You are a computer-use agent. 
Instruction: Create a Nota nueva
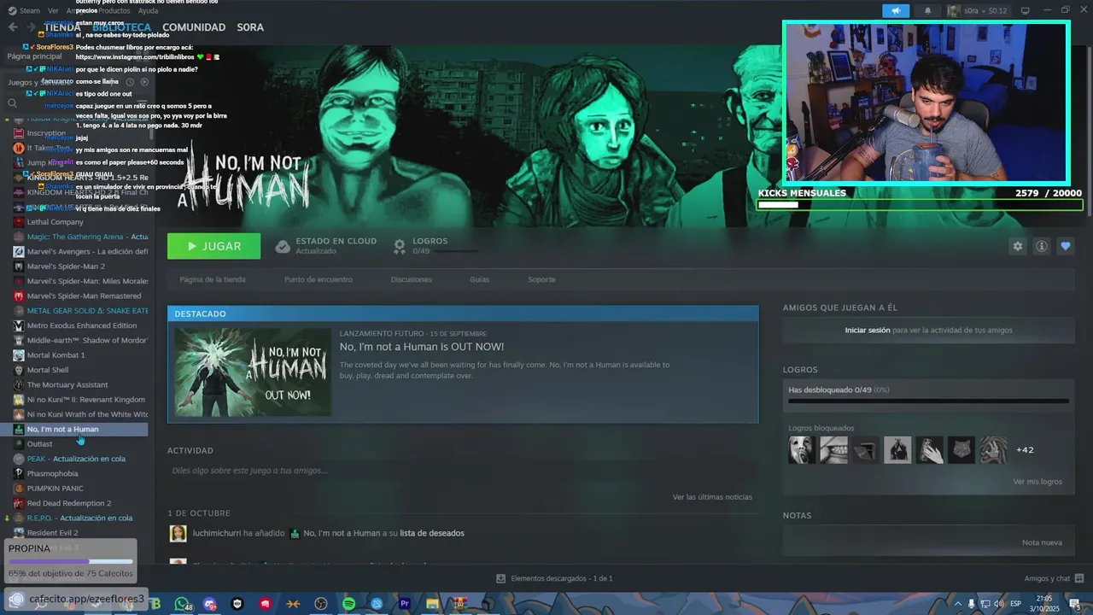(x=1042, y=542)
